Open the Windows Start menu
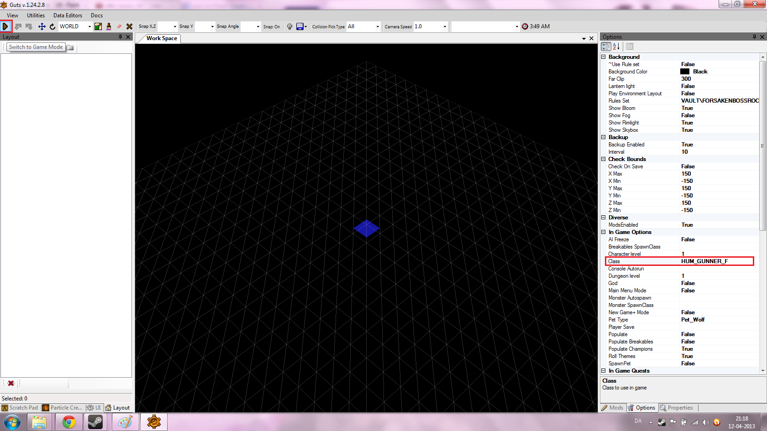Image resolution: width=767 pixels, height=431 pixels. pos(12,422)
